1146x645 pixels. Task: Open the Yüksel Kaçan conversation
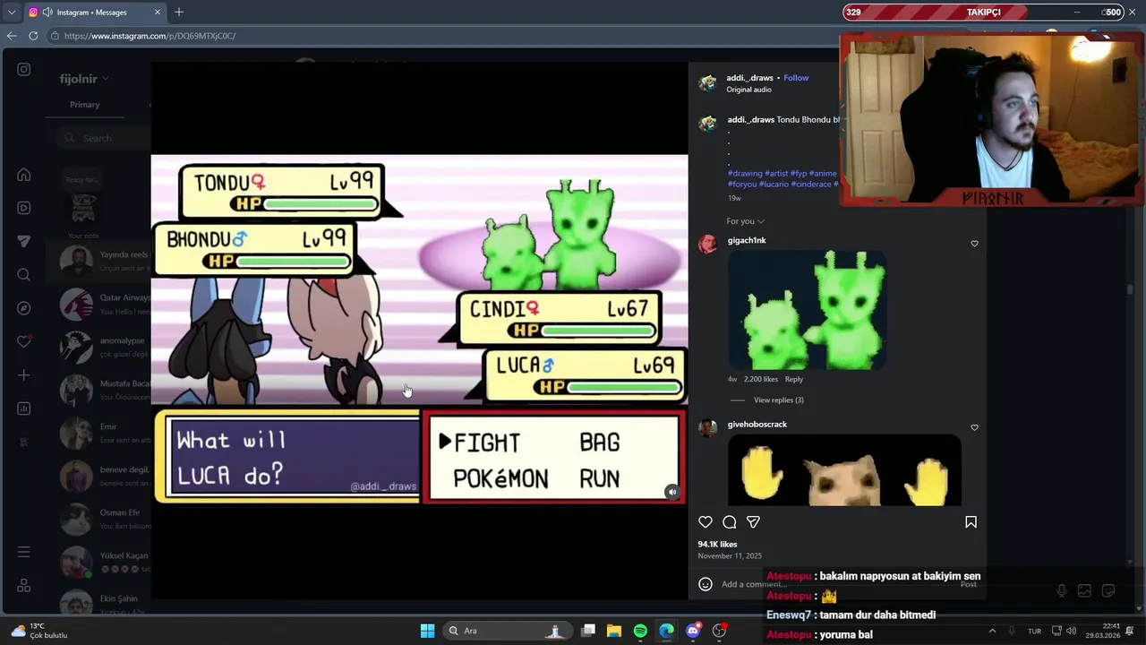tap(98, 563)
